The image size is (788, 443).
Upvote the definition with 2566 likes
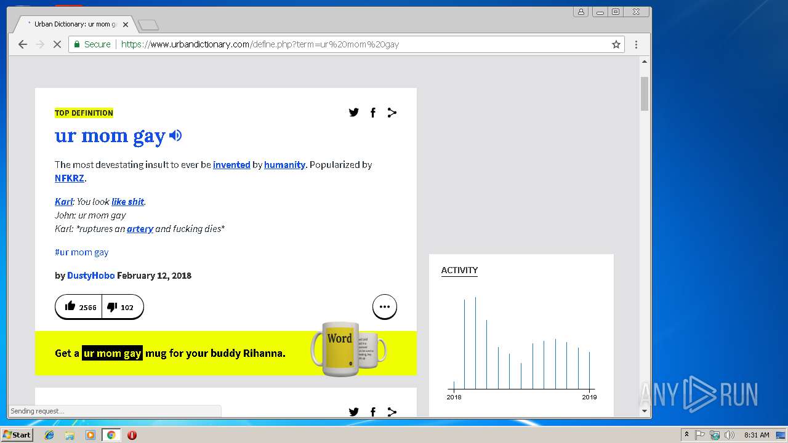click(x=79, y=307)
